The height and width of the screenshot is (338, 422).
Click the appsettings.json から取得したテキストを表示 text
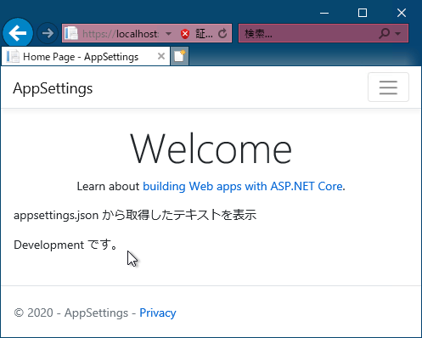[x=135, y=216]
